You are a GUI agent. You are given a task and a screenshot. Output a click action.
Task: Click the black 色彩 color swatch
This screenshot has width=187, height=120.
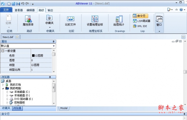pyautogui.click(x=33, y=56)
